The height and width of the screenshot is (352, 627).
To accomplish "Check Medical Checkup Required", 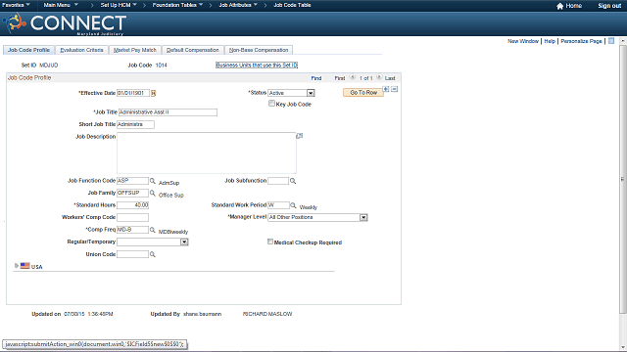I will pyautogui.click(x=270, y=242).
